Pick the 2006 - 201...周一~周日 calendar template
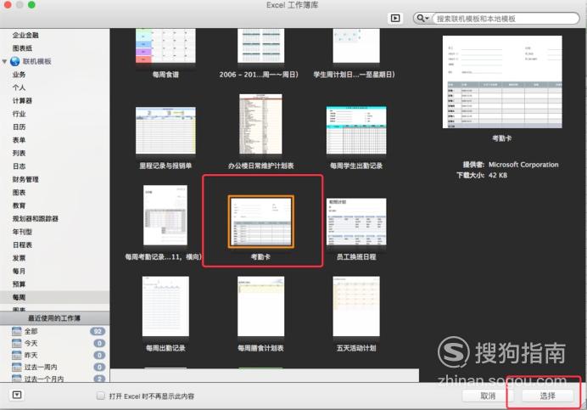 (x=261, y=46)
